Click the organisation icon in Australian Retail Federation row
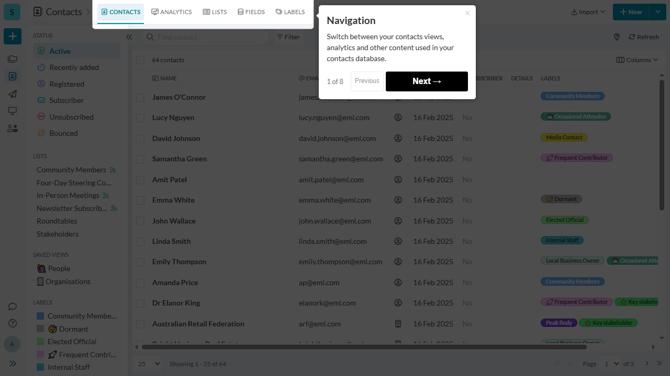Screen dimensions: 670x376 [398, 324]
